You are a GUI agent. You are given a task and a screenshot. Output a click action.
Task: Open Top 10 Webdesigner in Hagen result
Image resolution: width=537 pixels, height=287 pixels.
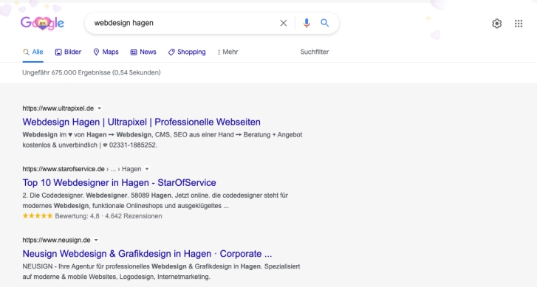click(119, 183)
